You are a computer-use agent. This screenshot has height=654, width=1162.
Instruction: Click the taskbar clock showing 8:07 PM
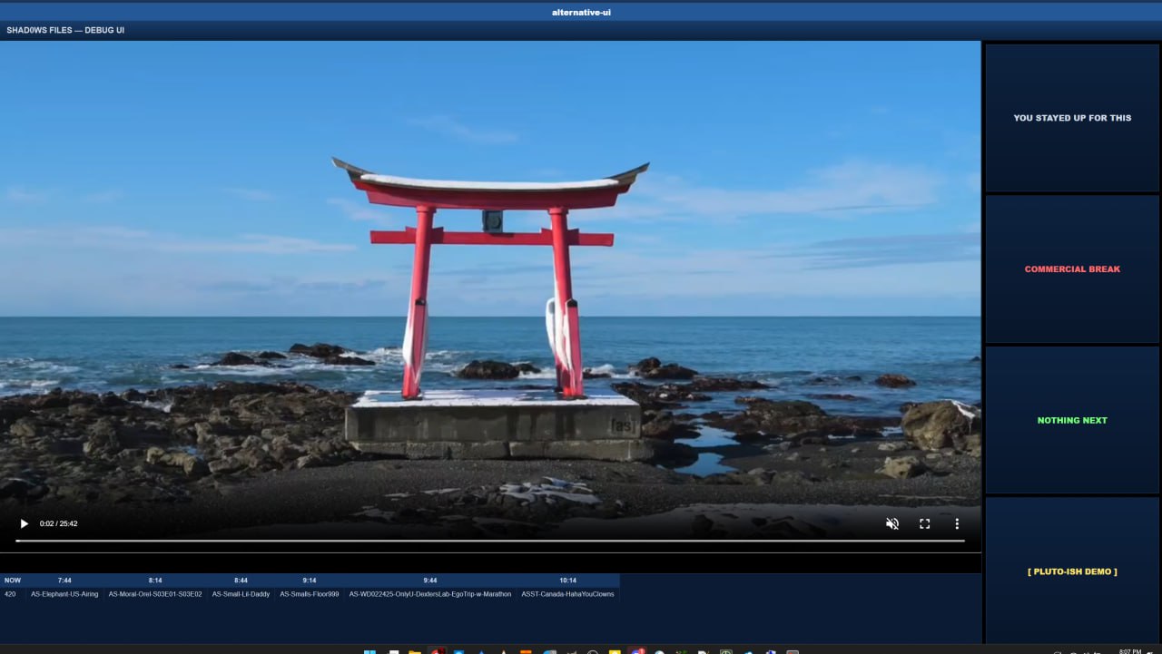point(1129,651)
